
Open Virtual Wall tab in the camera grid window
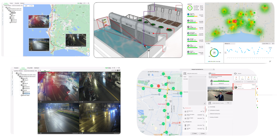29,68
